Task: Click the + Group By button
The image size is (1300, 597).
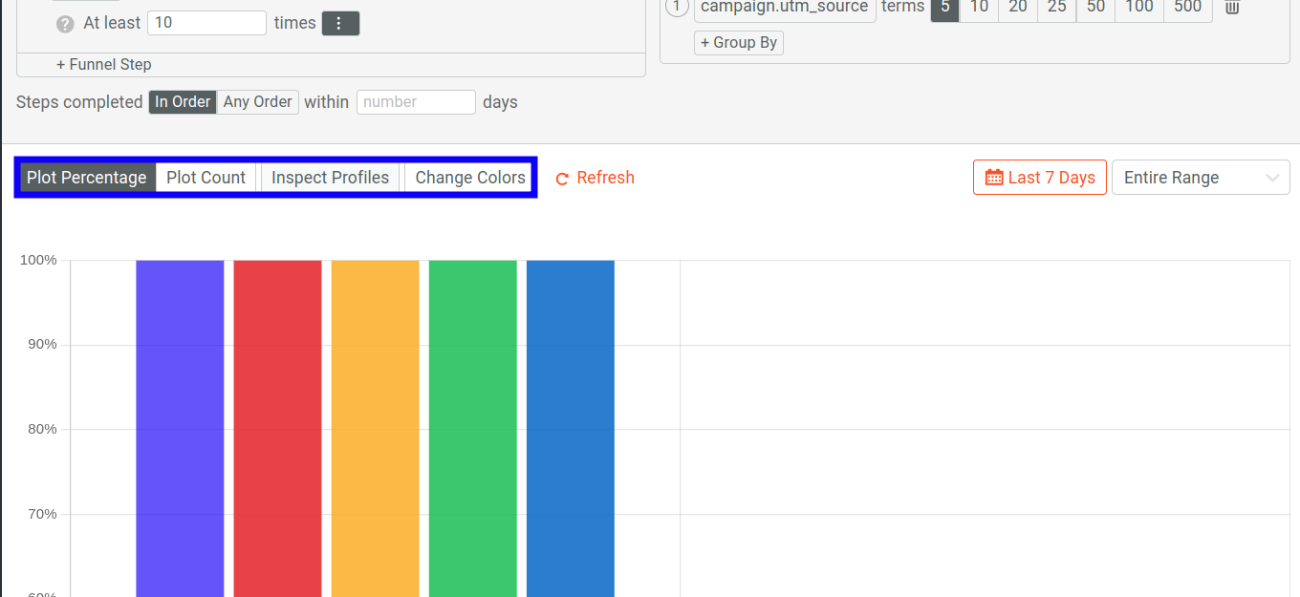Action: pos(738,42)
